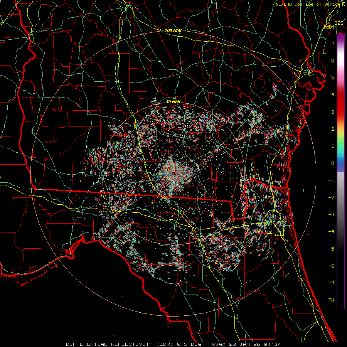Click the -6 scale value
Screen dimensions: 347x347
pyautogui.click(x=331, y=266)
